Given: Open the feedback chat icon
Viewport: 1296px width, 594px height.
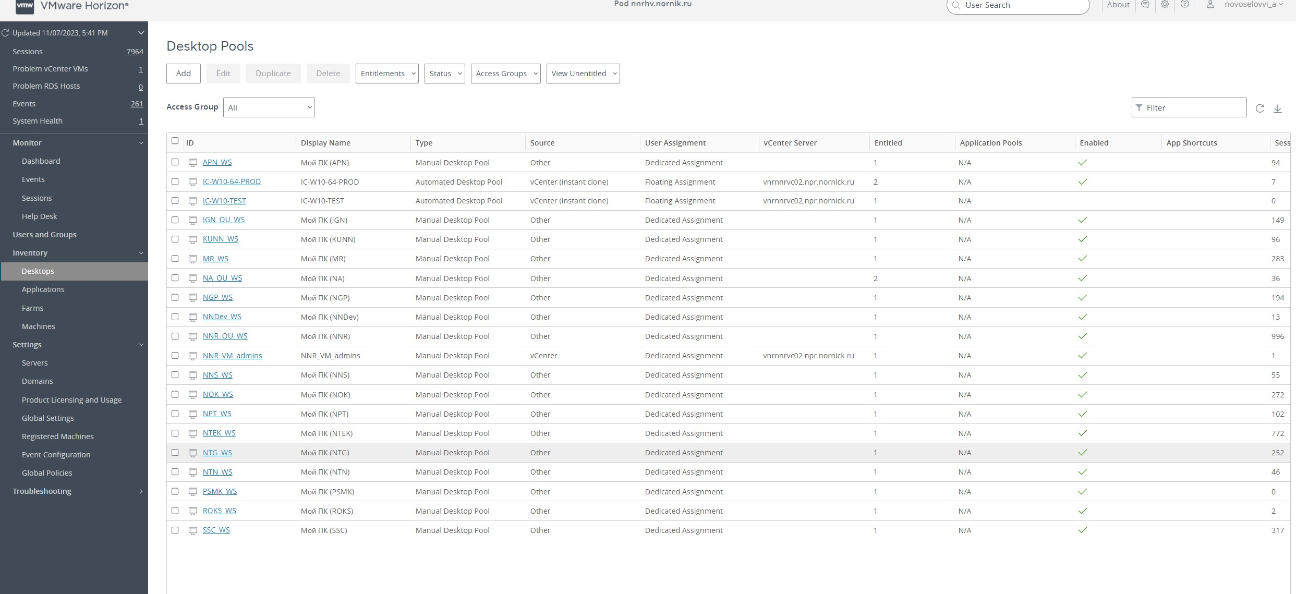Looking at the screenshot, I should [1145, 5].
